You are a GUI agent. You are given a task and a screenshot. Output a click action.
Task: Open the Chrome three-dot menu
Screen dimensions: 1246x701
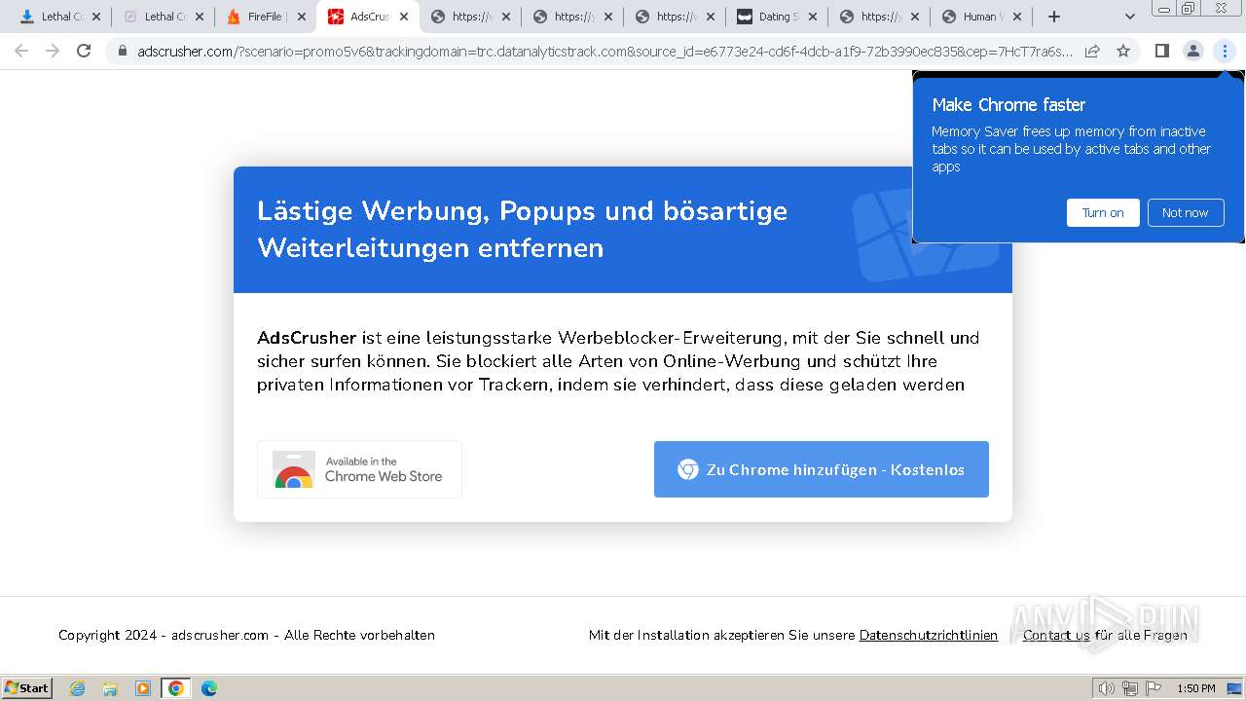(x=1225, y=51)
